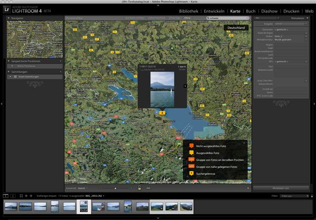Open the Buch module
316x220 pixels.
point(251,11)
